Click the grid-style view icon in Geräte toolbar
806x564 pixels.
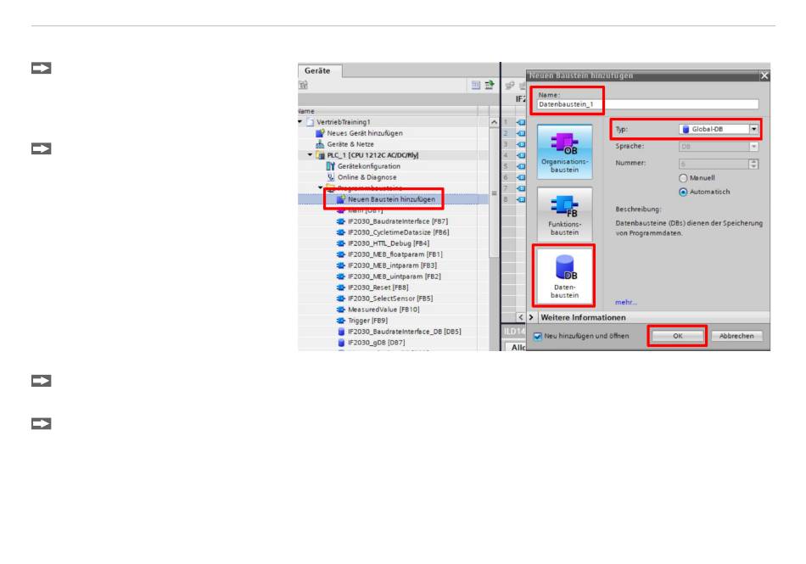coord(476,86)
